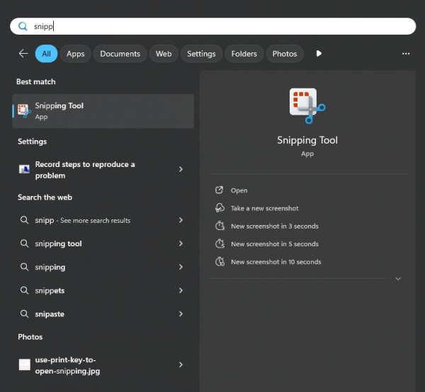Screen dimensions: 425x392
Task: Click Open in Snipping Tool details pane
Action: click(239, 190)
